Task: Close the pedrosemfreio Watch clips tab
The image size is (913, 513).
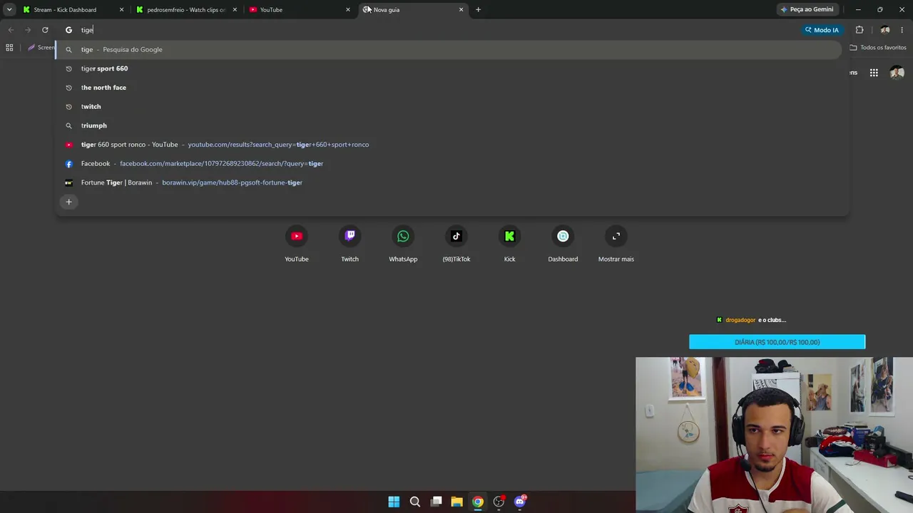Action: click(x=235, y=10)
